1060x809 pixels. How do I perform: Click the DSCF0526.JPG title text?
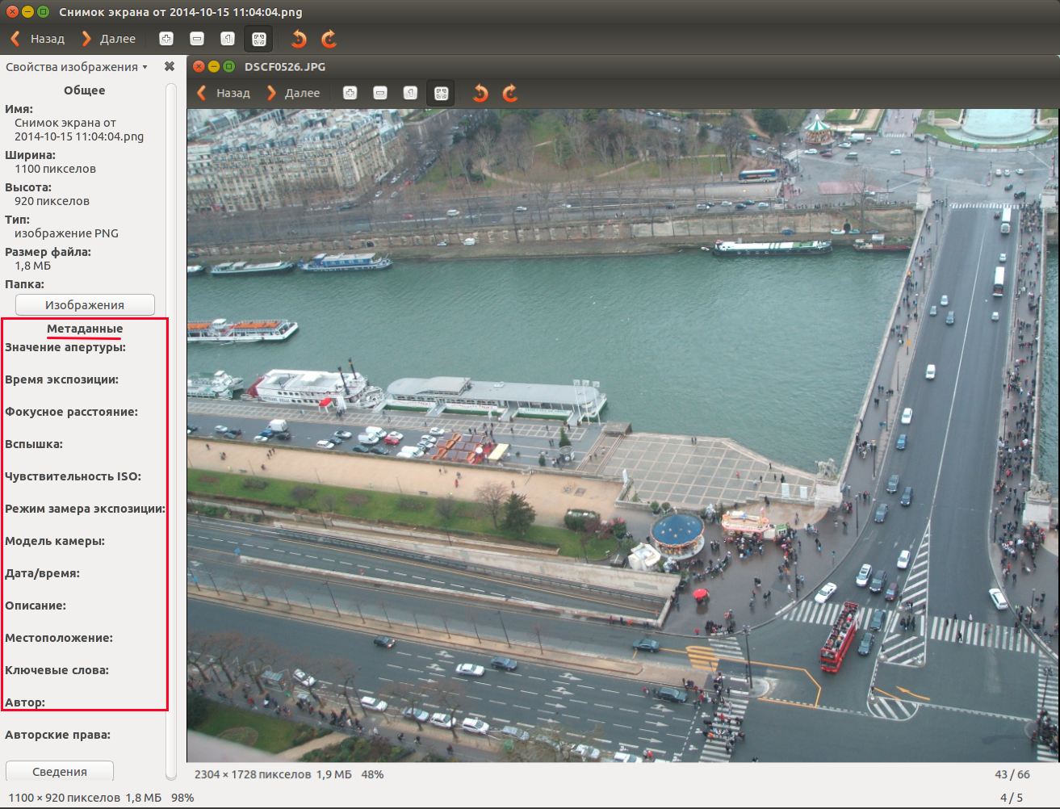(285, 67)
